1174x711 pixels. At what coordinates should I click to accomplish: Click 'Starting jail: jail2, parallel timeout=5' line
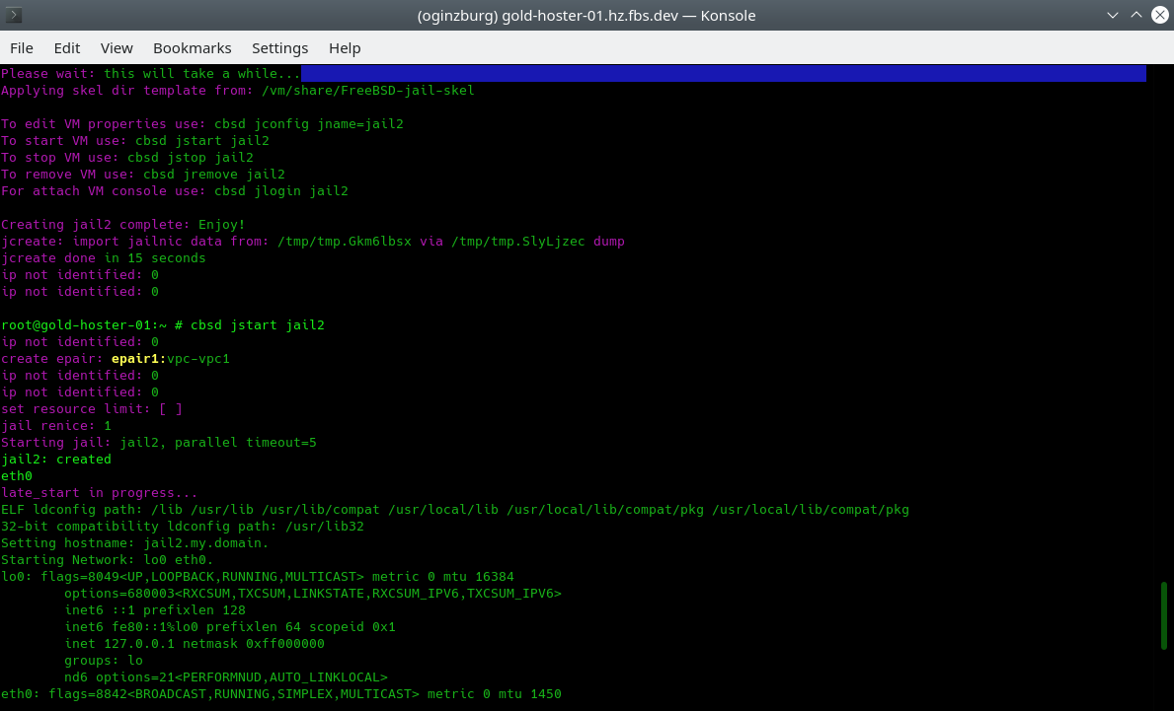159,443
